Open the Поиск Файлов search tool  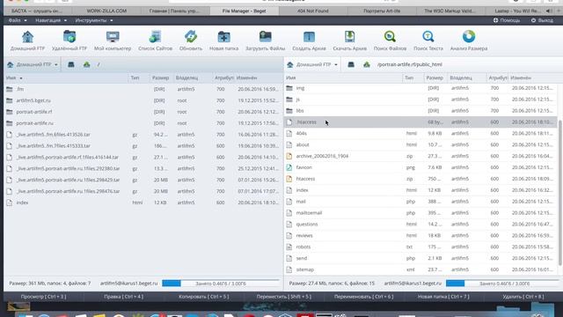click(390, 41)
